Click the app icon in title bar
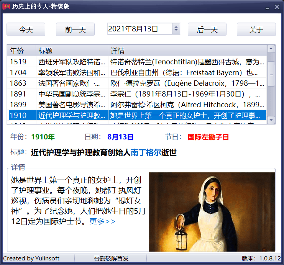The height and width of the screenshot is (265, 284). point(6,7)
